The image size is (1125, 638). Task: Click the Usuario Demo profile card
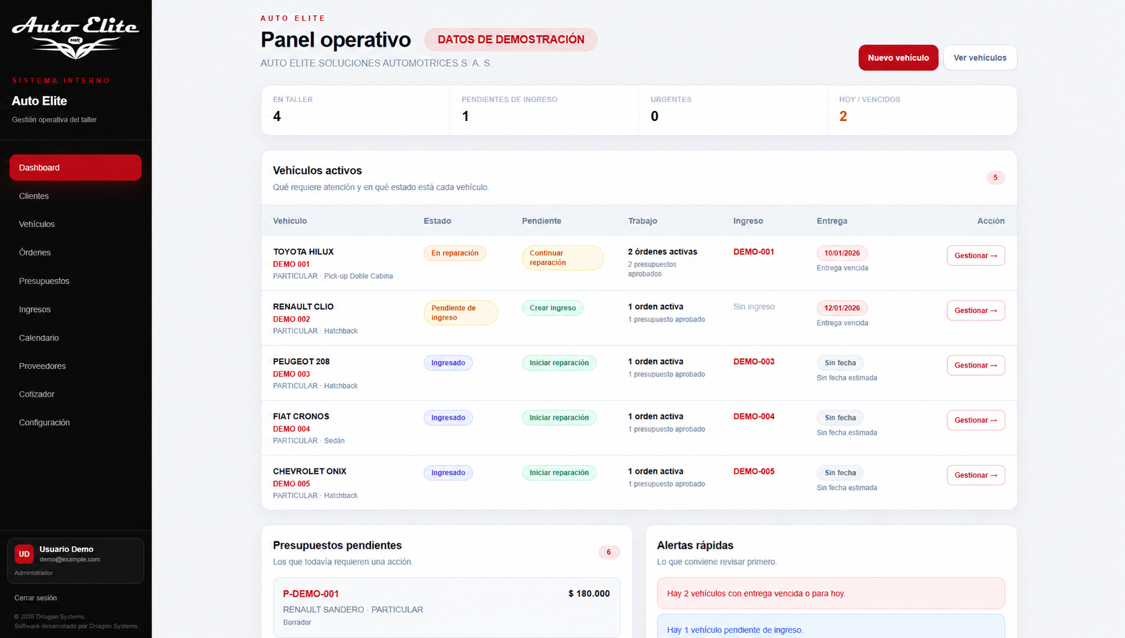(x=76, y=561)
